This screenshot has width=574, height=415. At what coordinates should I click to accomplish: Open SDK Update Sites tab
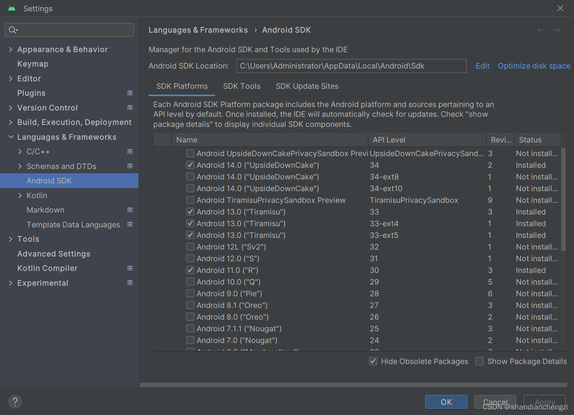point(307,86)
